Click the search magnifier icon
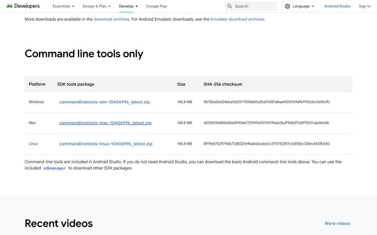 click(x=230, y=6)
